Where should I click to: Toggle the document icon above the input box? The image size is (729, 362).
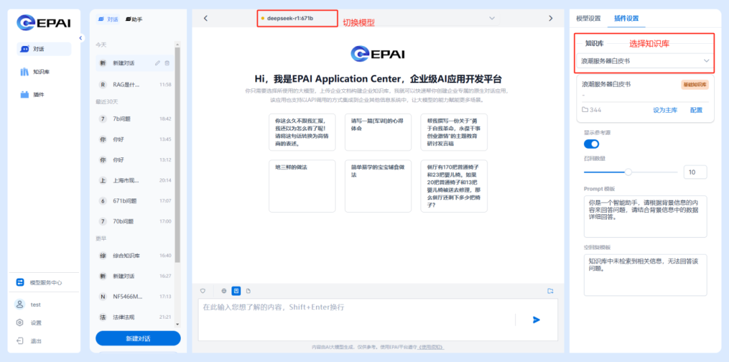(248, 291)
